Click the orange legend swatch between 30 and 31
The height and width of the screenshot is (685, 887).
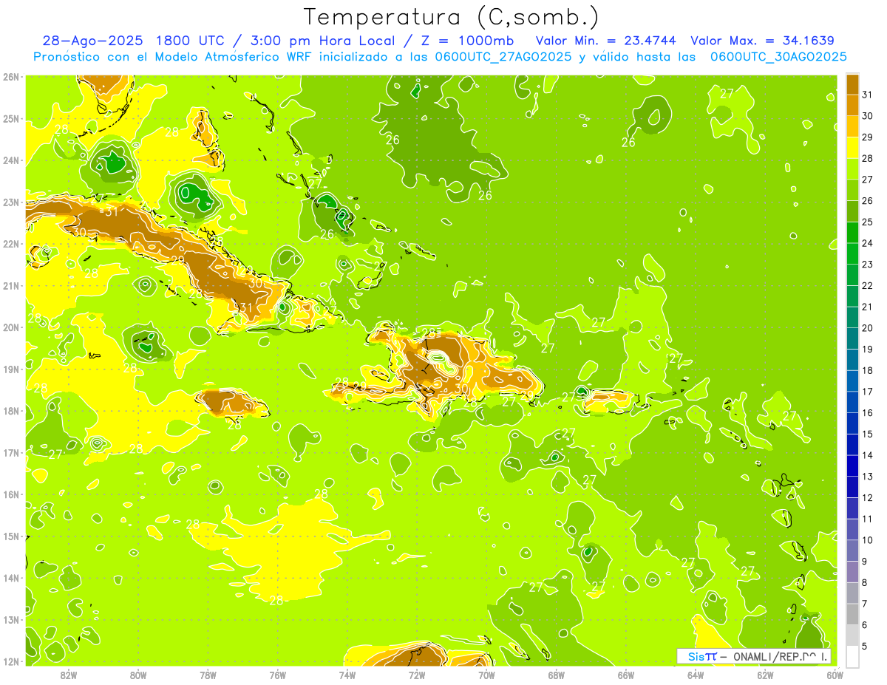click(x=852, y=104)
